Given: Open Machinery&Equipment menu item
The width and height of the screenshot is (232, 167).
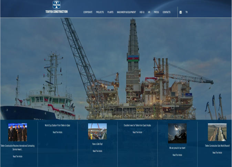Looking at the screenshot, I should pos(126,12).
